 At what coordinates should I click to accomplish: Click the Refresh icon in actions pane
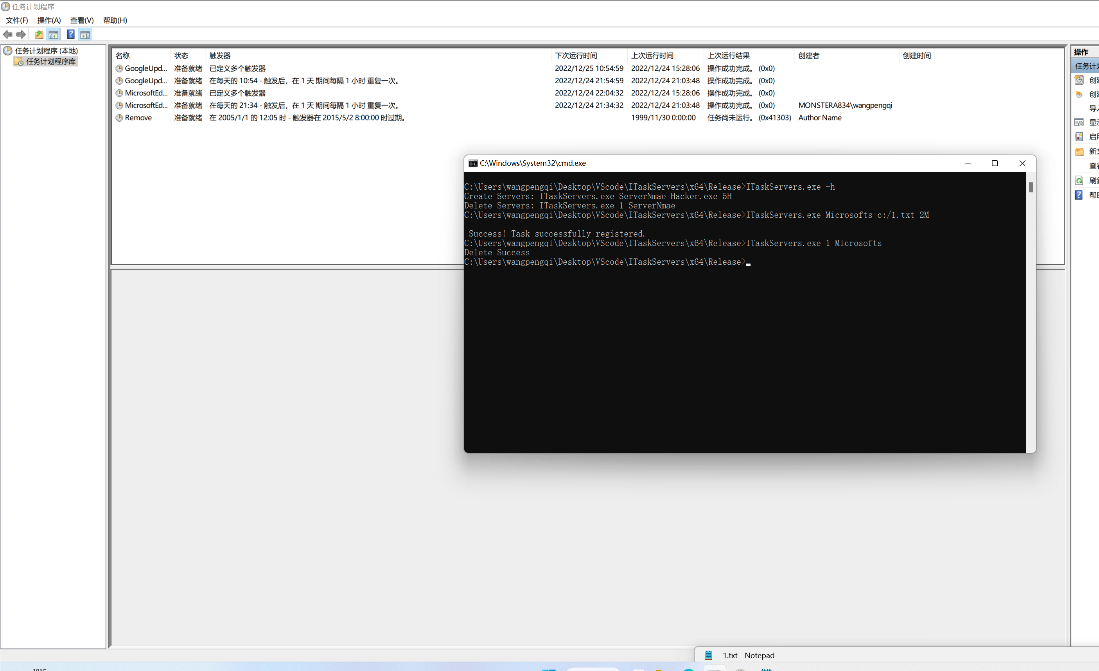point(1079,181)
